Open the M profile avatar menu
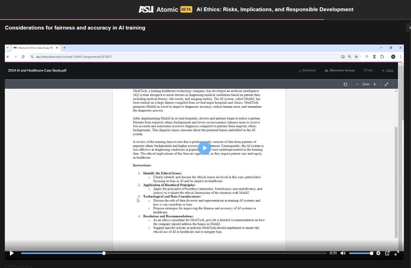The width and height of the screenshot is (411, 268). [393, 57]
